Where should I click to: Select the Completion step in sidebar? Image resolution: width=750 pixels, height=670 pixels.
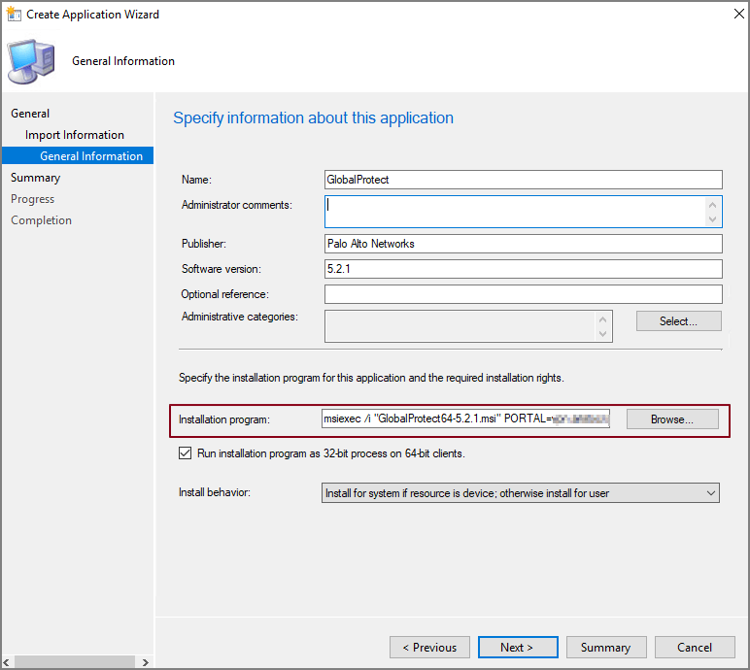(x=41, y=220)
